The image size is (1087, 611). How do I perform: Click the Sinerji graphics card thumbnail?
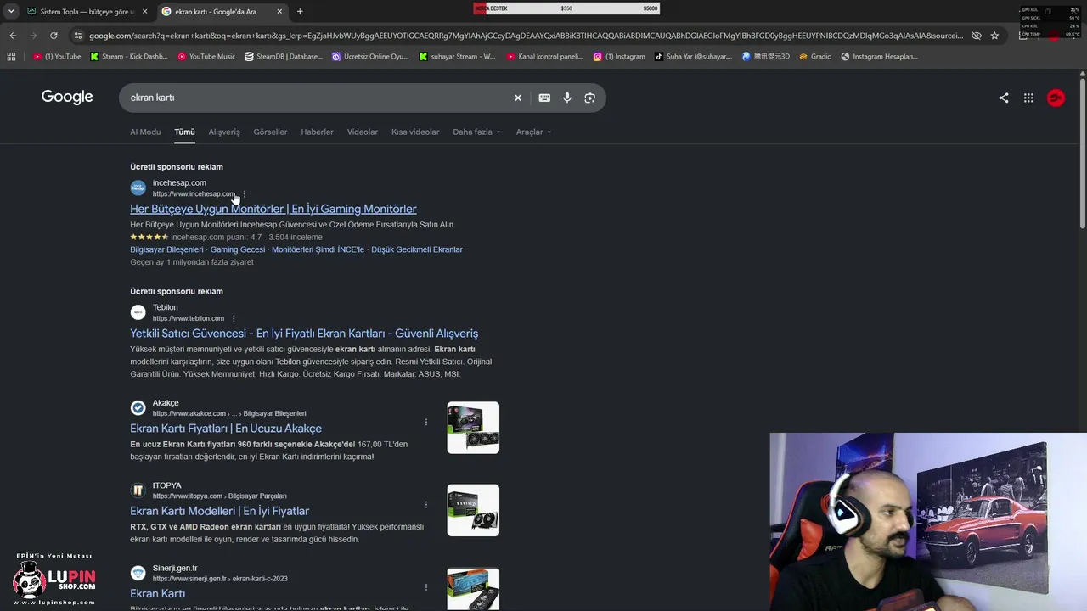click(x=473, y=589)
